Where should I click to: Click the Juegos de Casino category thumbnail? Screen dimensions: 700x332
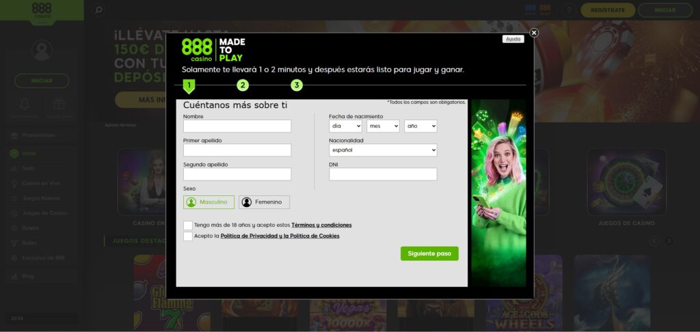(x=626, y=182)
